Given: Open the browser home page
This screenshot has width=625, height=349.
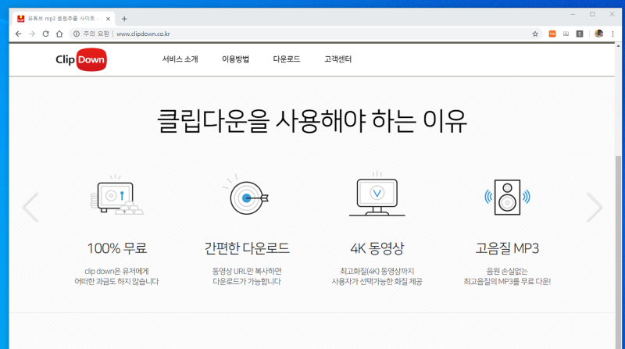Looking at the screenshot, I should pos(59,34).
